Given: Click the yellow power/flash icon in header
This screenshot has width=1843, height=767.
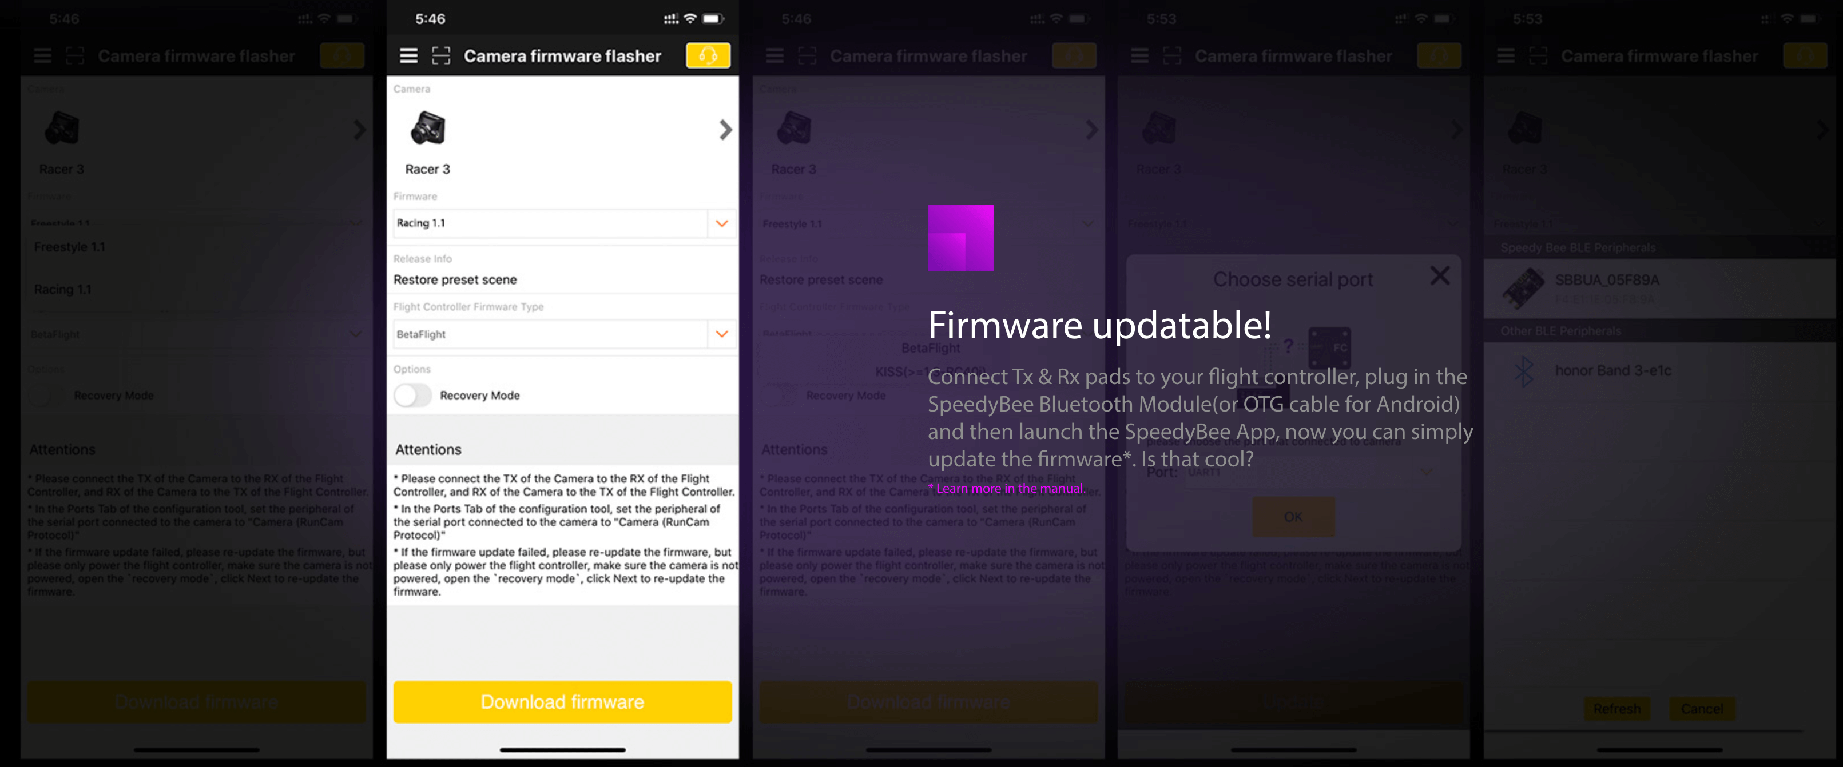Looking at the screenshot, I should [709, 55].
